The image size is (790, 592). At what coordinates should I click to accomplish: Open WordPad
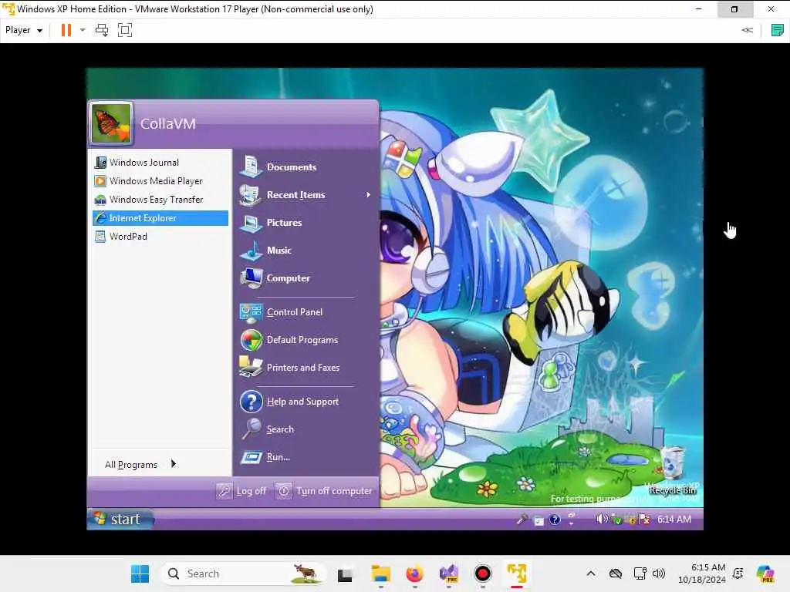(160, 236)
